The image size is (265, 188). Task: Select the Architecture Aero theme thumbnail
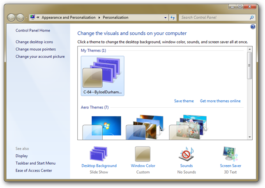[145, 127]
